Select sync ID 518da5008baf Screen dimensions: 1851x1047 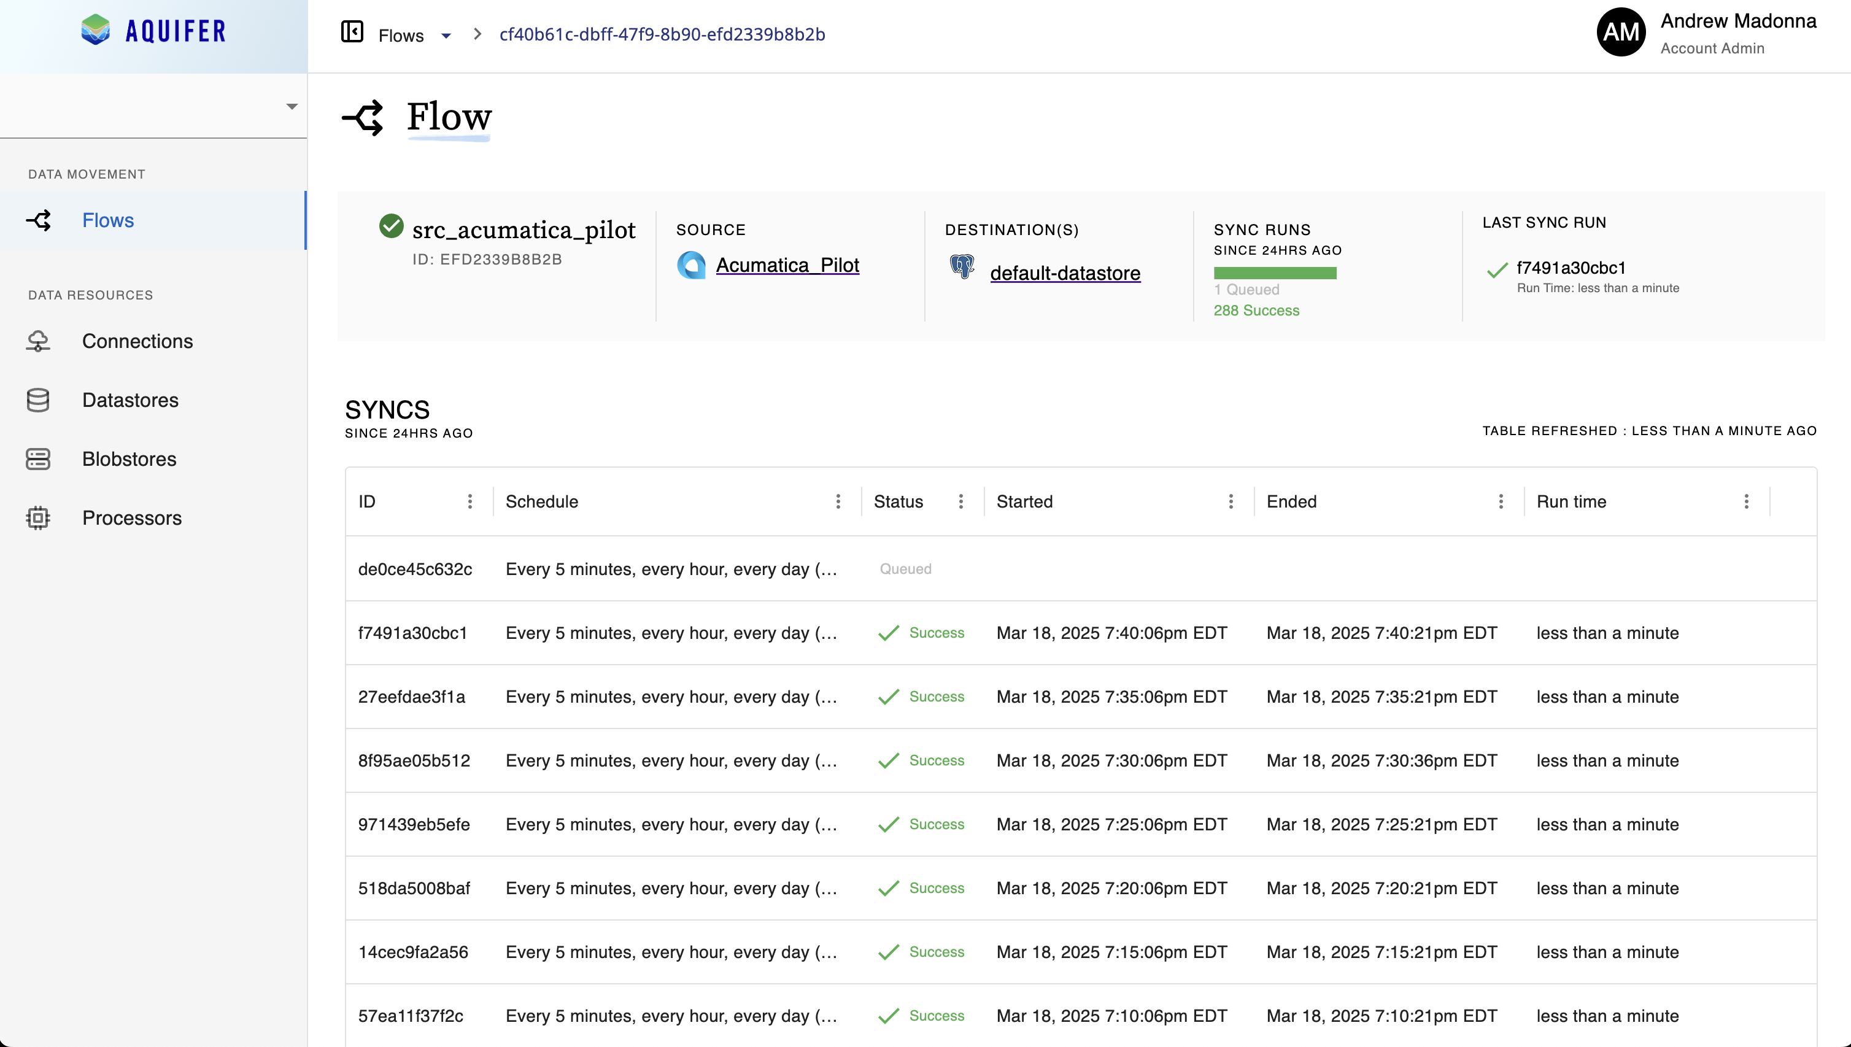414,888
